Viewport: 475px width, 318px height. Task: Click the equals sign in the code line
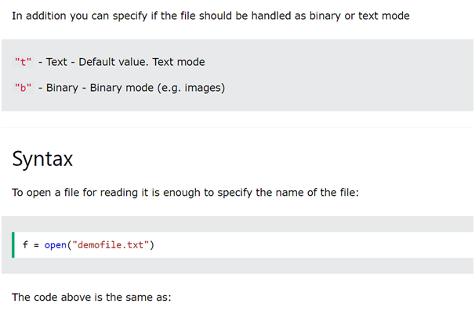[x=36, y=245]
